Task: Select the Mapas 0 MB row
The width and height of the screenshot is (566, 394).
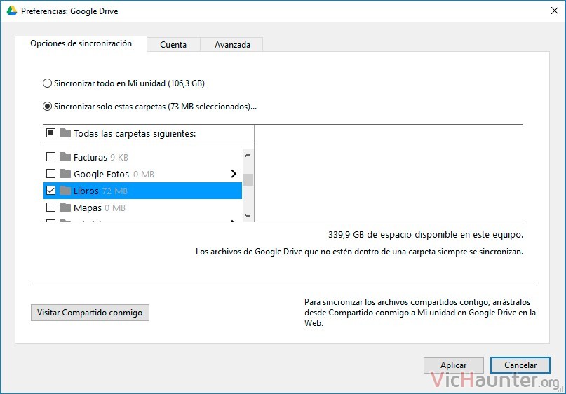Action: click(142, 208)
